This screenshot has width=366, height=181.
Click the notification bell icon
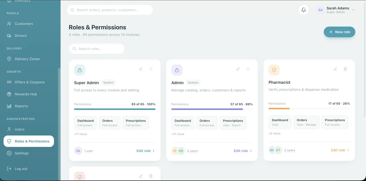(303, 10)
